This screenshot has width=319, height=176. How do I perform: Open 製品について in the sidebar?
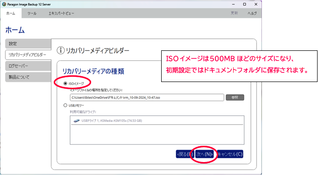(x=28, y=77)
